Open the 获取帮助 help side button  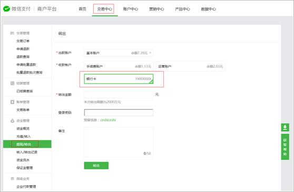[285, 147]
